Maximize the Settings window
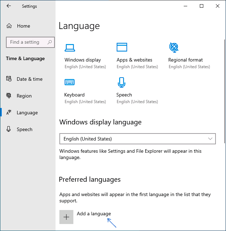The width and height of the screenshot is (226, 231). coord(202,6)
